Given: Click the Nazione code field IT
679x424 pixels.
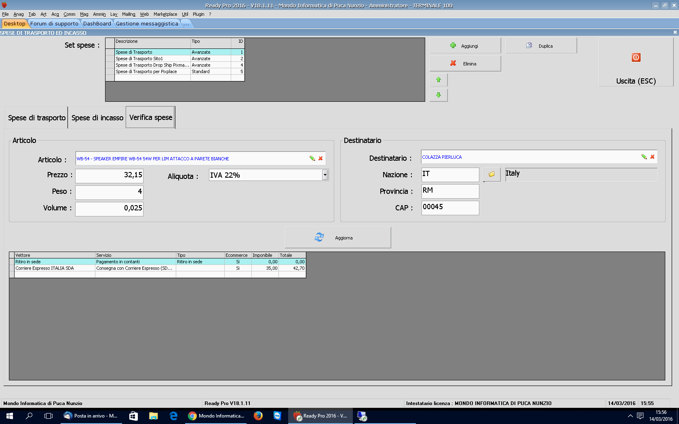Looking at the screenshot, I should (450, 174).
